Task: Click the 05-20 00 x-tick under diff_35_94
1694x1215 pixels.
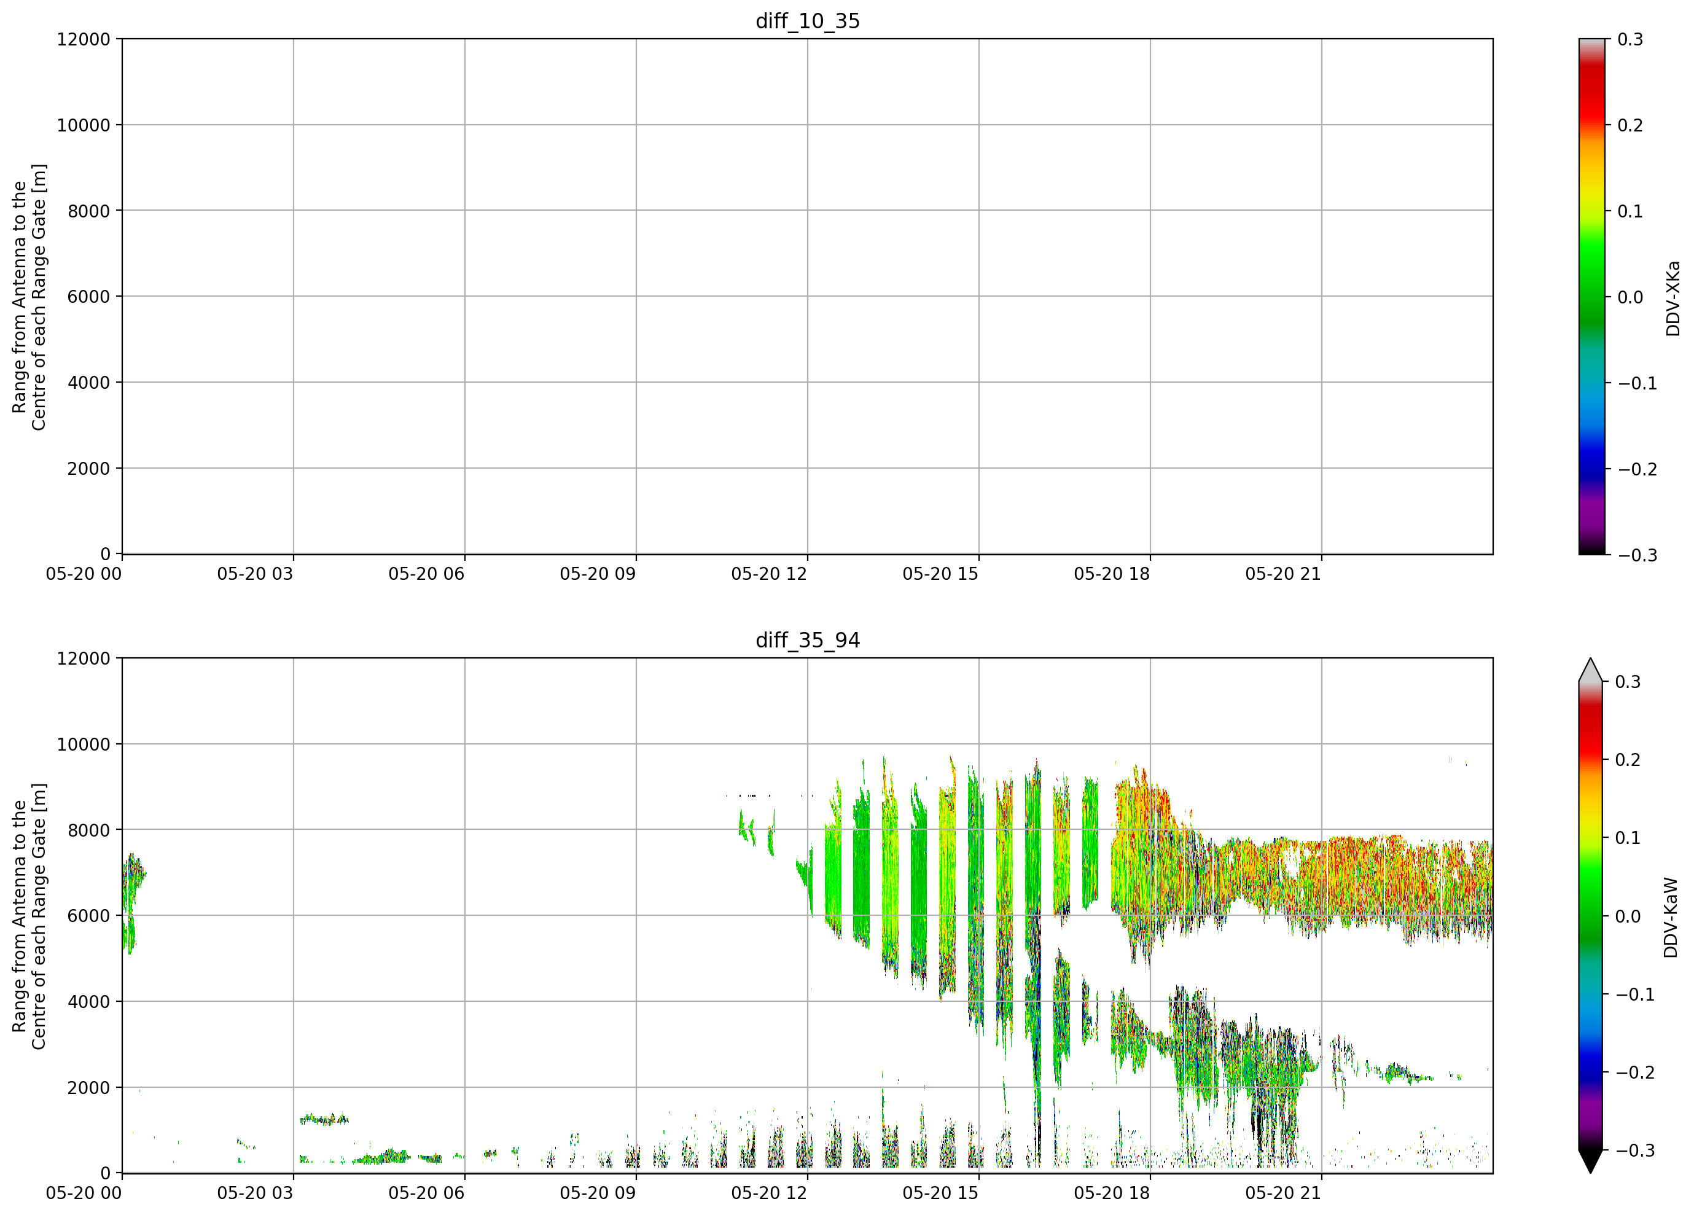Action: click(x=84, y=1194)
